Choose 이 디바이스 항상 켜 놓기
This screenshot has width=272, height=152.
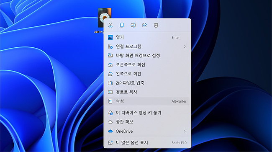coord(147,113)
